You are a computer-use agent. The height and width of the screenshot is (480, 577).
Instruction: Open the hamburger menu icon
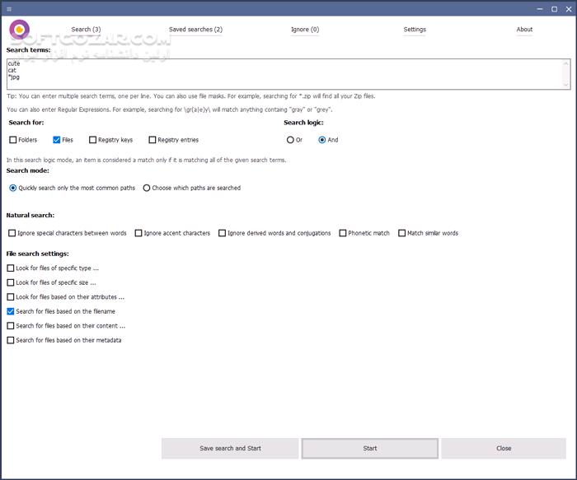click(x=9, y=9)
